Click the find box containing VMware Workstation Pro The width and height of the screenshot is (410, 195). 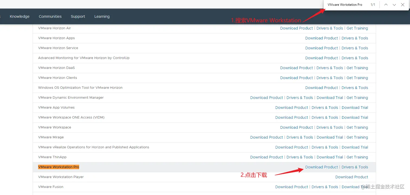coord(345,5)
